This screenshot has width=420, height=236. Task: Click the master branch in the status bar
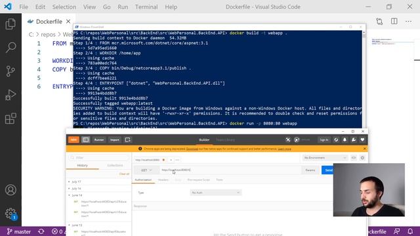coord(19,231)
